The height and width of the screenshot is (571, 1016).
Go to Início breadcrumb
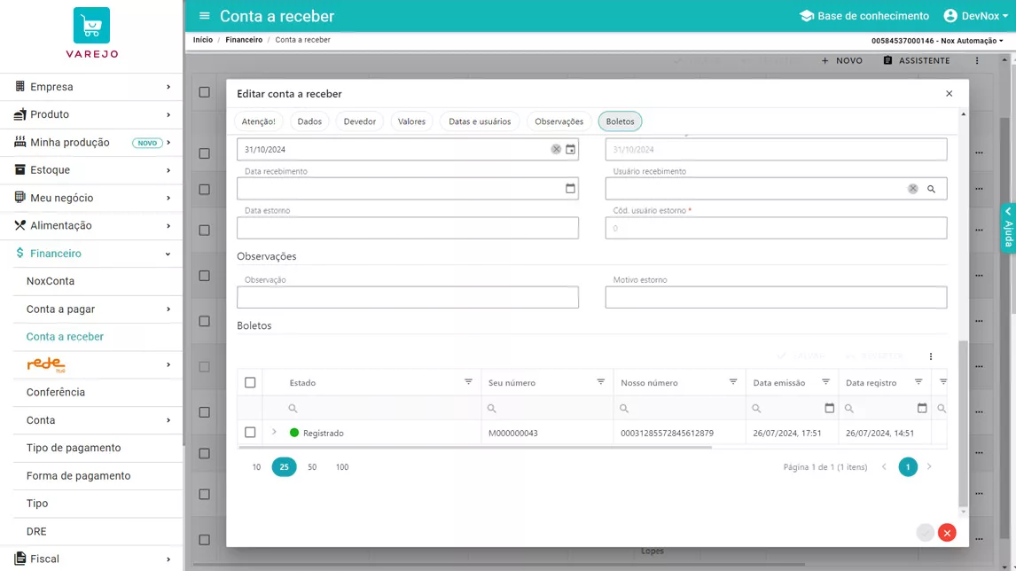pos(203,40)
